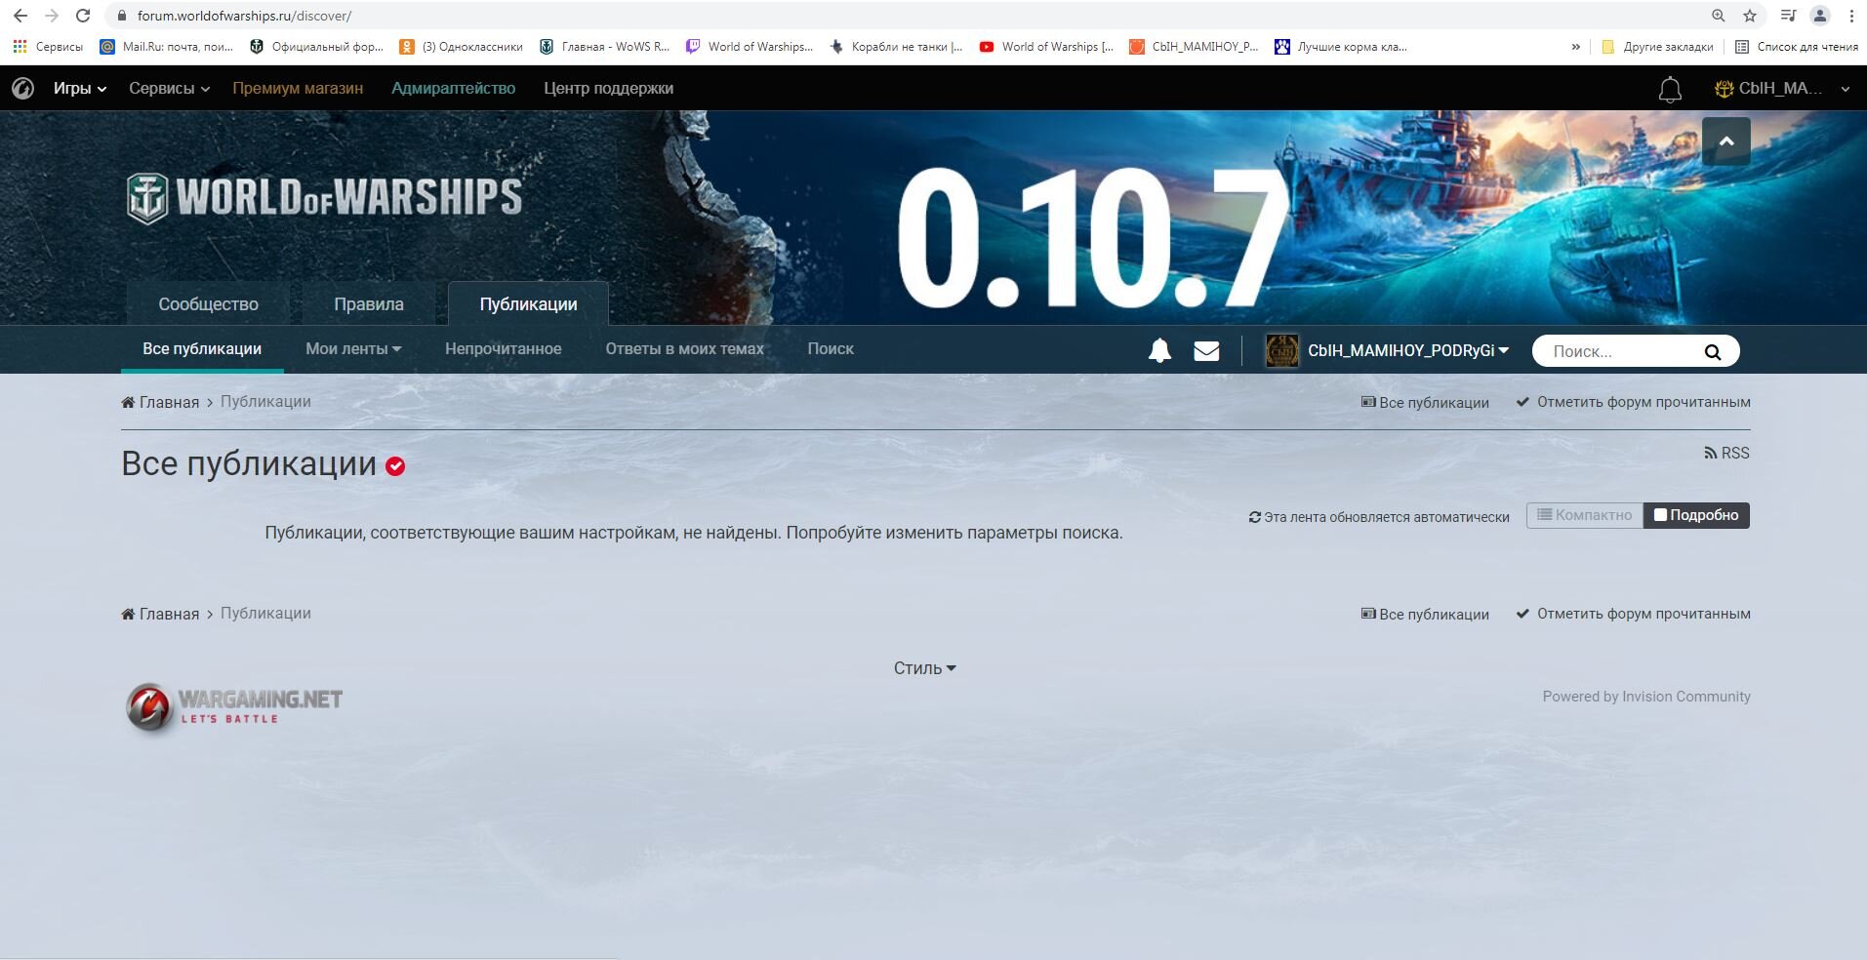The image size is (1867, 960).
Task: Click the World of Warships logo
Action: [324, 198]
